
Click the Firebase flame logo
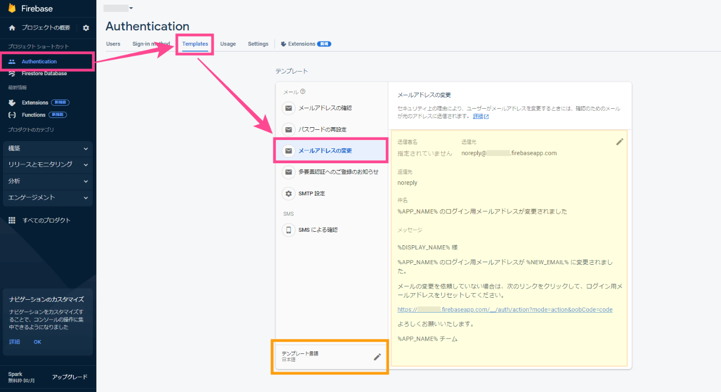pos(12,8)
